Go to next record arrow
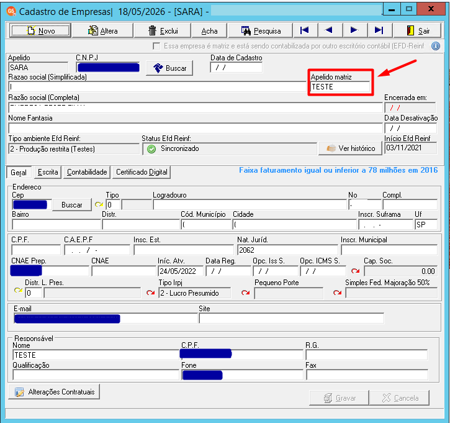 tap(354, 30)
